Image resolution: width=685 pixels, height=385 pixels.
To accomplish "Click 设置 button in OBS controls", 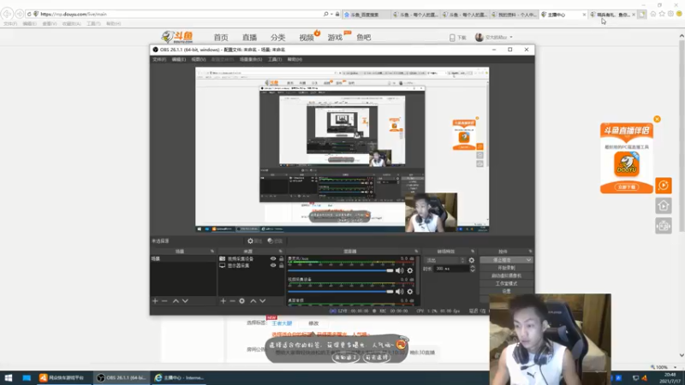I will (x=506, y=291).
